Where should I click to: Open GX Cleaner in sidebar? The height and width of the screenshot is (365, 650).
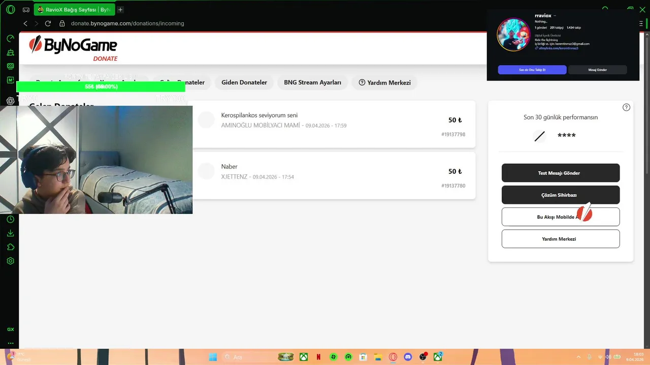[10, 52]
